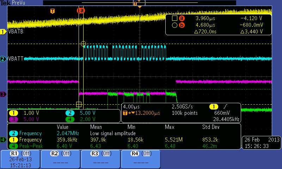Screen dimensions: 282x169
Task: Click the red 'a' badge in cursor readout
Action: (x=182, y=18)
